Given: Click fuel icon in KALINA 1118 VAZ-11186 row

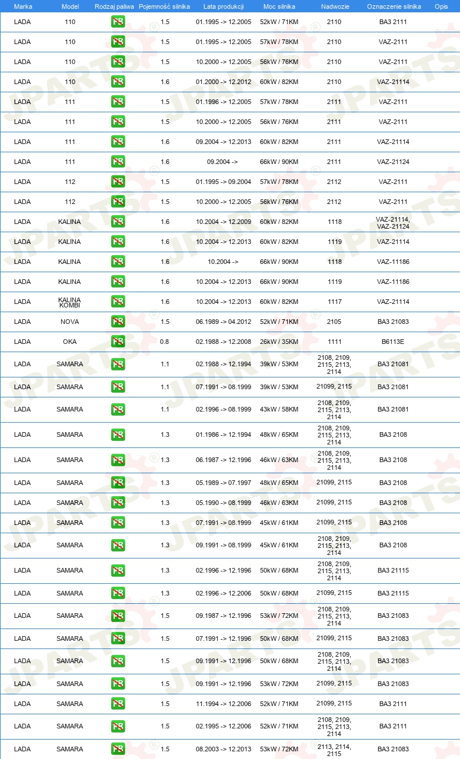Looking at the screenshot, I should [x=118, y=262].
